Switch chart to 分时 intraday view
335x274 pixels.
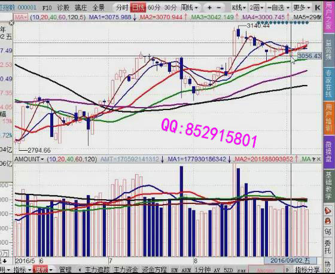[x=122, y=8]
